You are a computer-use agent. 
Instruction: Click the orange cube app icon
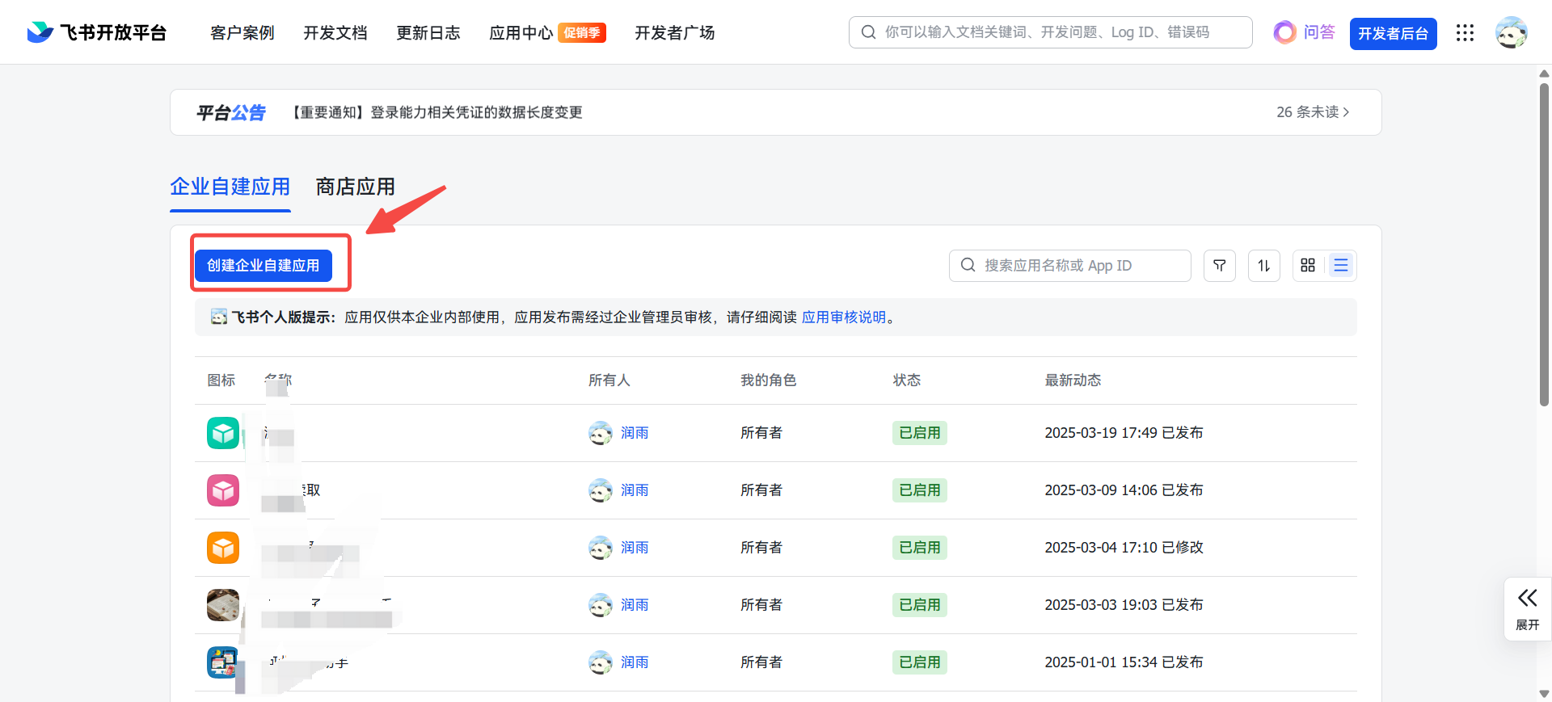223,548
